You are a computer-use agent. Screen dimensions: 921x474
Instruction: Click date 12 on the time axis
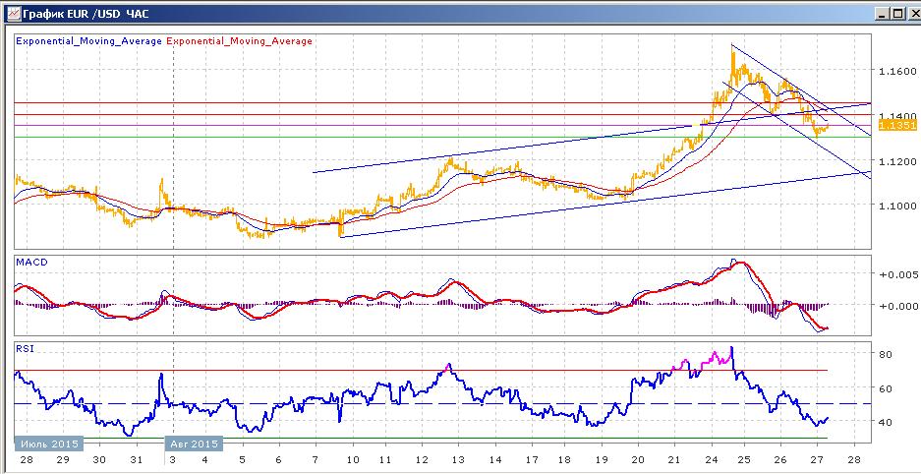click(x=422, y=459)
